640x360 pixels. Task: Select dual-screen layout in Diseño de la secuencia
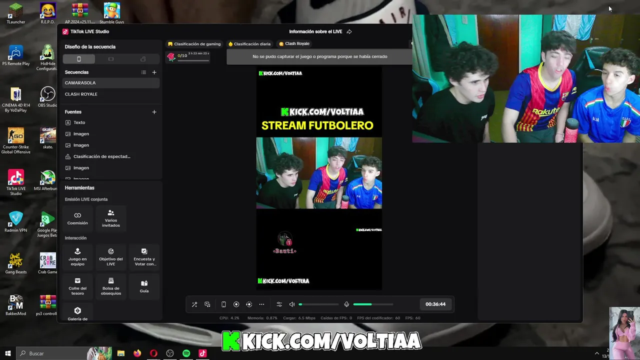click(143, 59)
